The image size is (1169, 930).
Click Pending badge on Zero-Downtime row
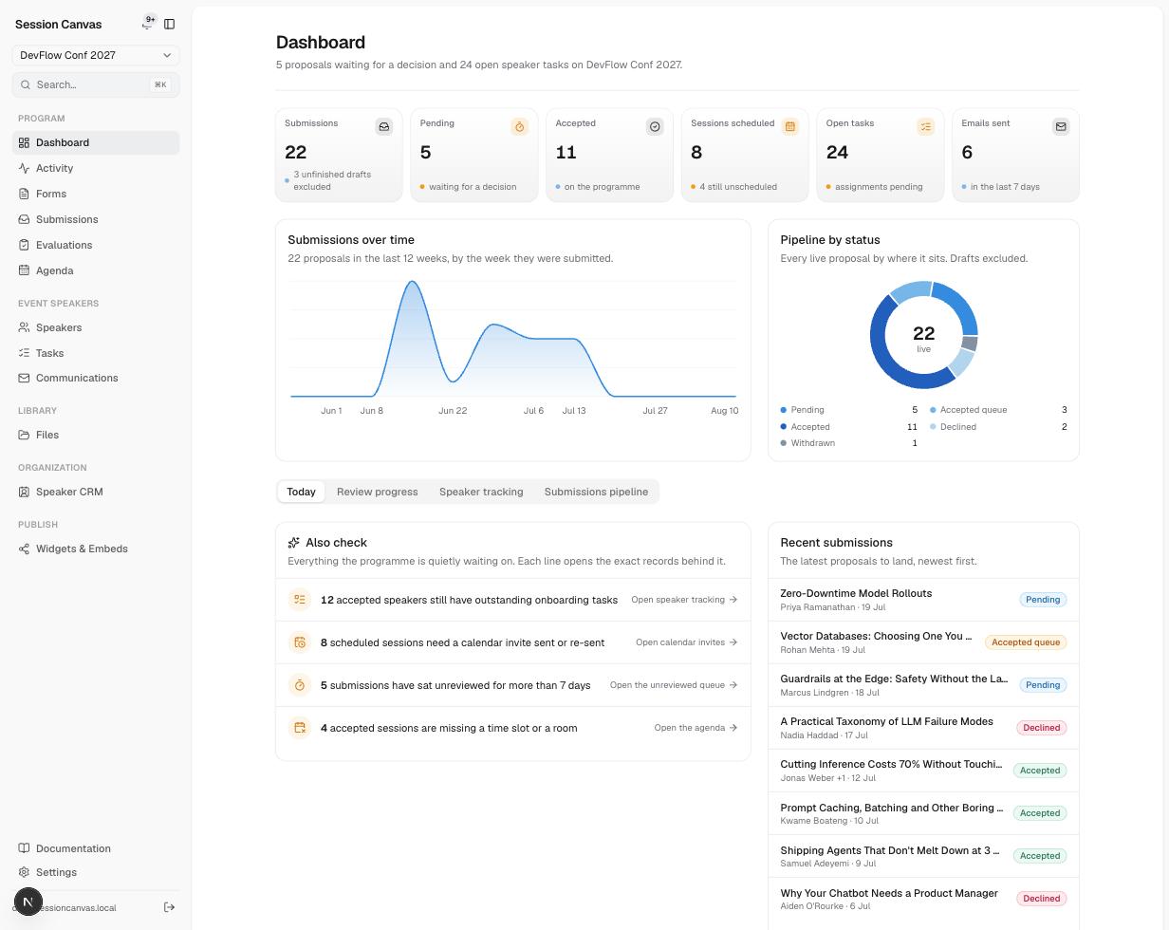[1043, 600]
